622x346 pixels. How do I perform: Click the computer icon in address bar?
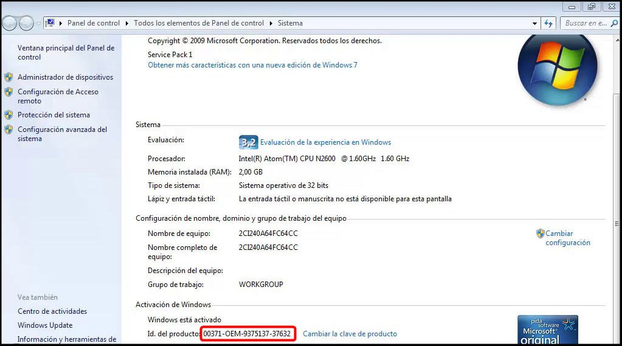(x=50, y=23)
